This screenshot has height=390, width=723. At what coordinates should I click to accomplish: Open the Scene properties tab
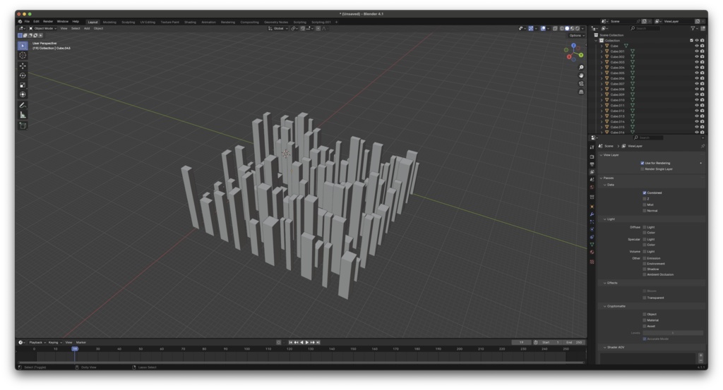tap(592, 180)
